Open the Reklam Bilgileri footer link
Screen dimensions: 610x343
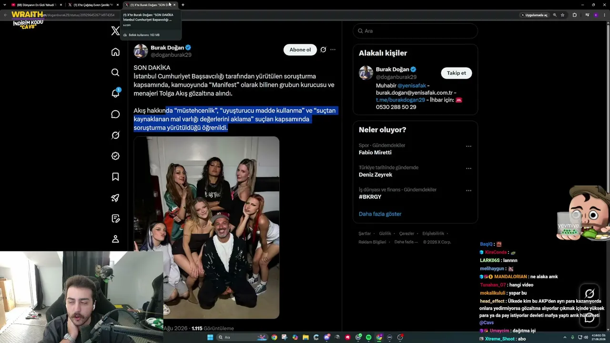(372, 242)
